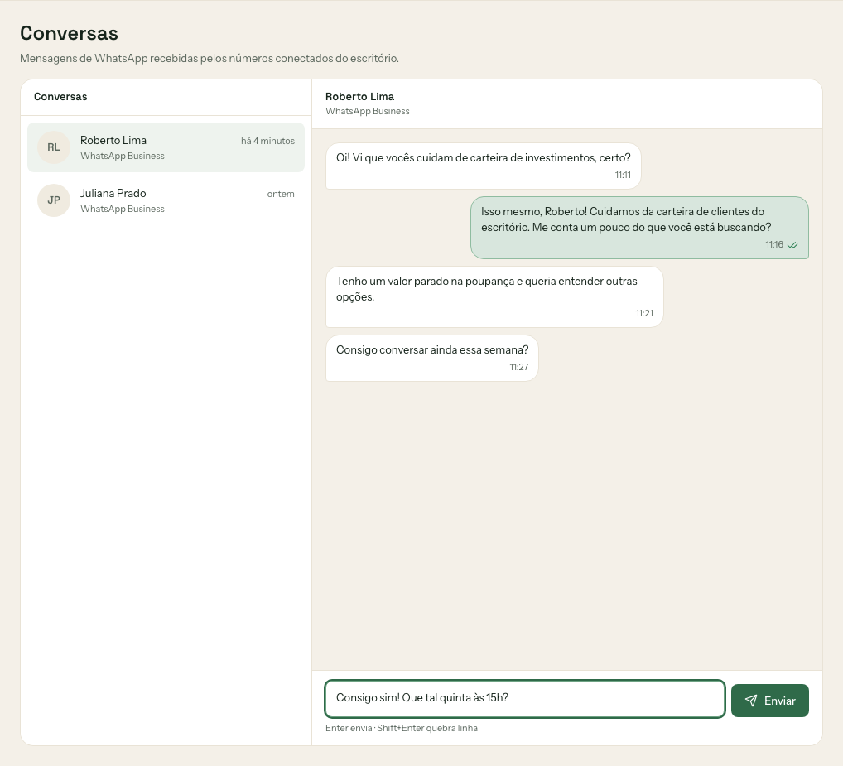Click message 'Oi! Vi que vocês cuidam de carteira'
843x766 pixels.
(484, 166)
